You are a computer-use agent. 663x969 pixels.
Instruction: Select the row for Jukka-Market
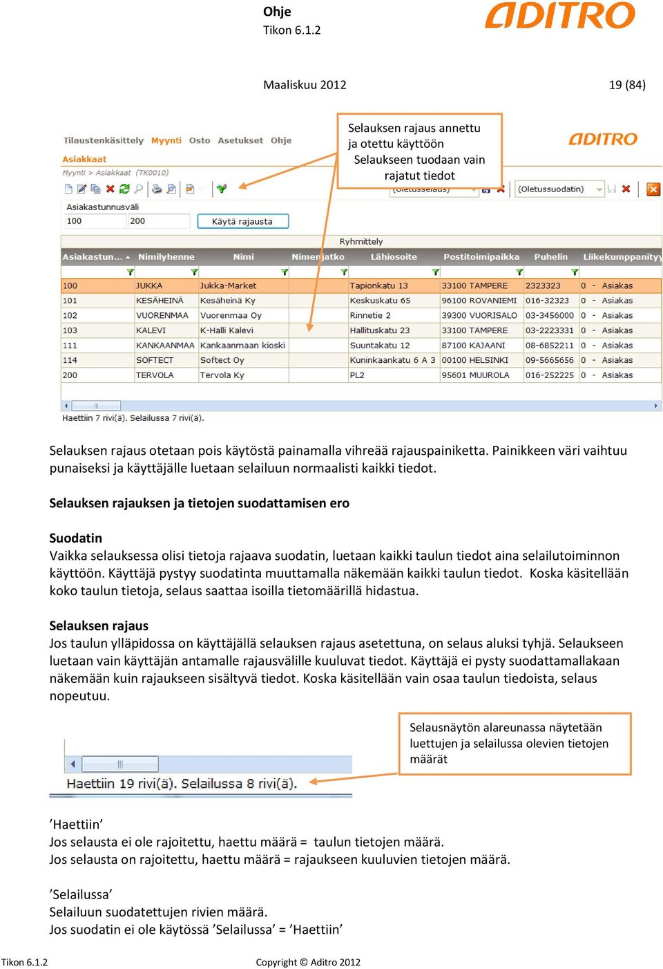point(361,286)
